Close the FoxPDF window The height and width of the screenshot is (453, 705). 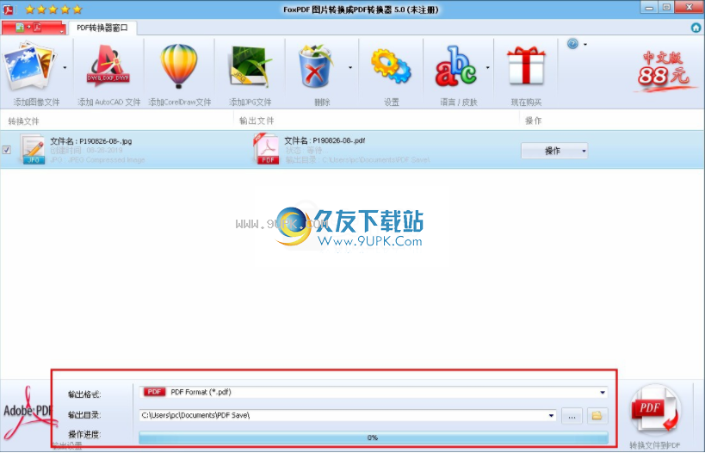[x=689, y=7]
